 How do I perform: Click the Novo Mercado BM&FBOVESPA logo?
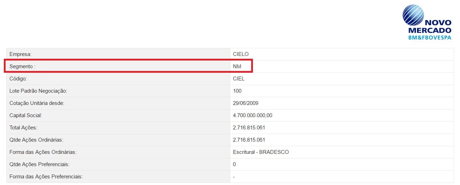click(x=427, y=23)
